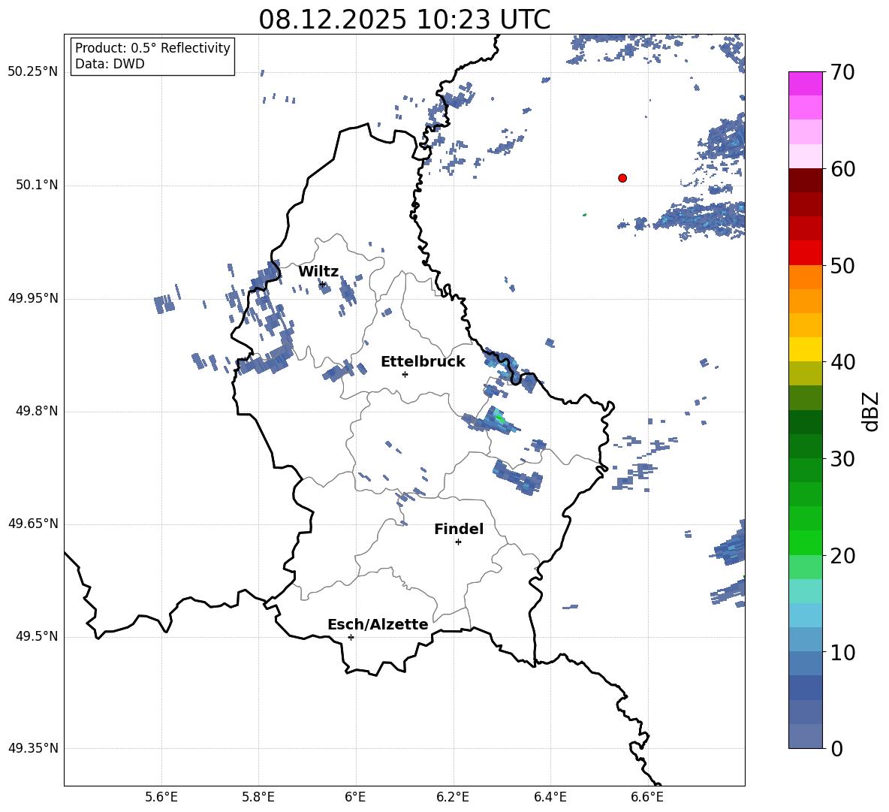
Task: Click the 49.95°N latitude label
Action: click(33, 297)
